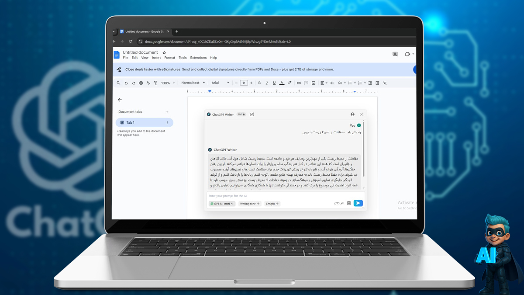524x295 pixels.
Task: Toggle underline formatting
Action: [274, 83]
